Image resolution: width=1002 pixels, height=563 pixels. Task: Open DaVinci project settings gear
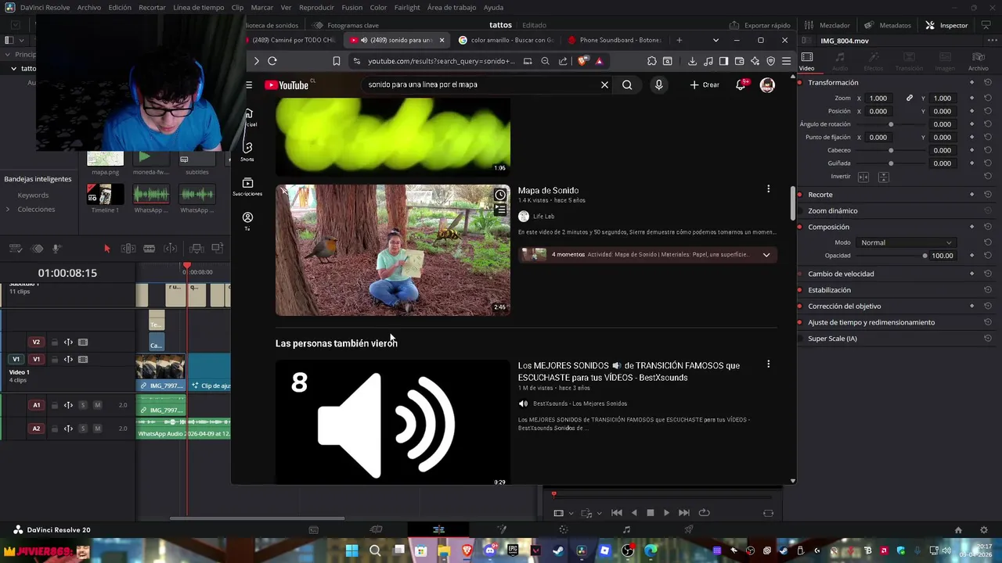(x=984, y=529)
